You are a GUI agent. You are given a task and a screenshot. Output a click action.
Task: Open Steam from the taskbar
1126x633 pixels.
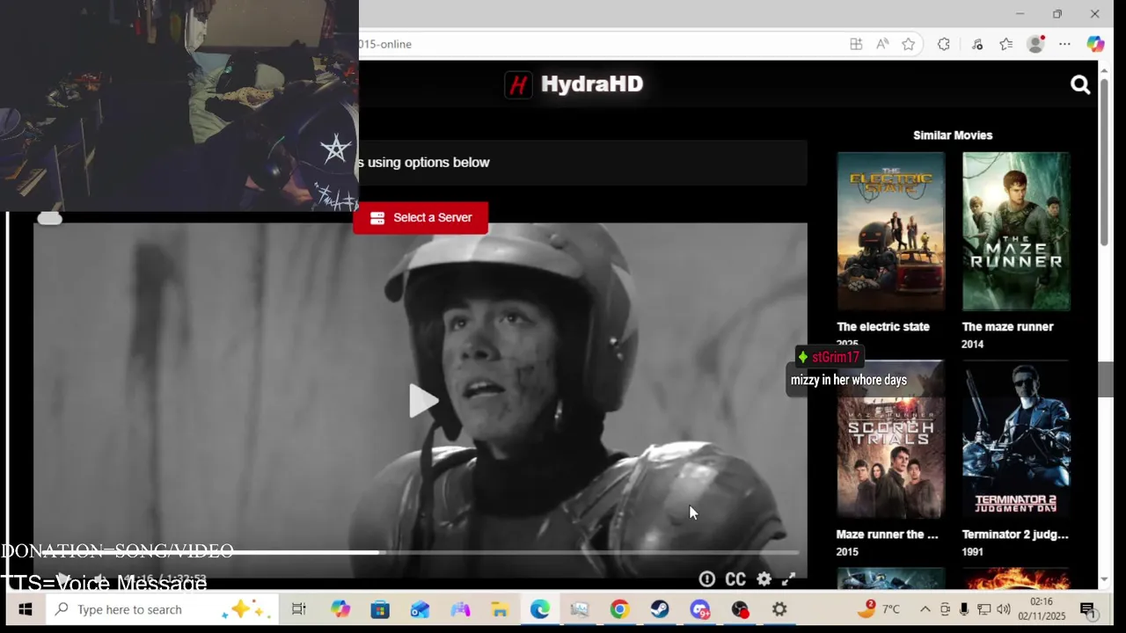point(660,609)
